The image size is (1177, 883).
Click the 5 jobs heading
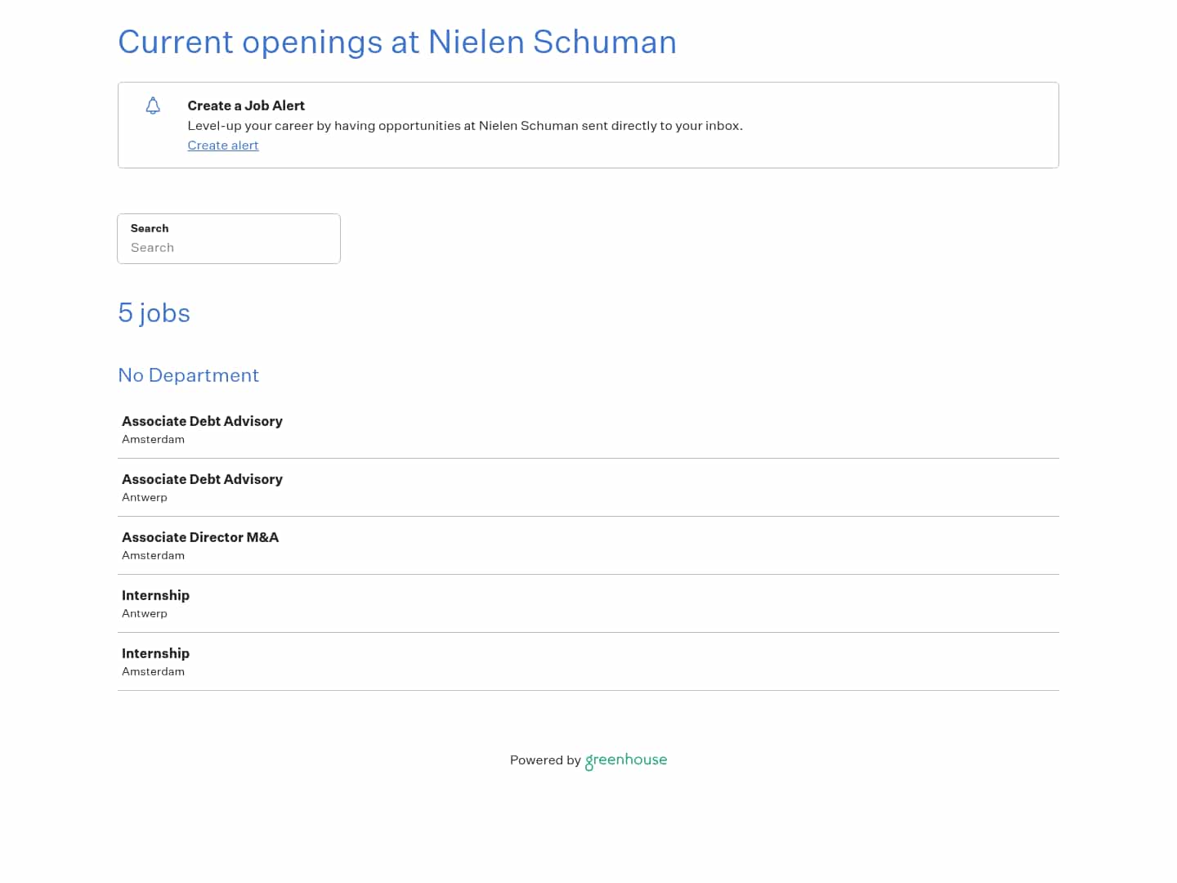pyautogui.click(x=154, y=312)
